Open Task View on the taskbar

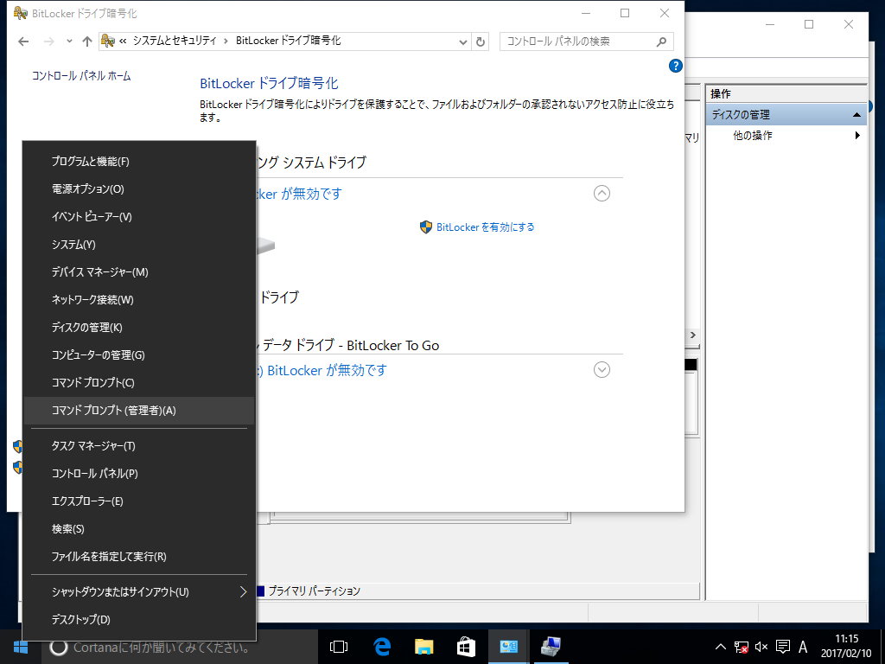click(x=339, y=647)
